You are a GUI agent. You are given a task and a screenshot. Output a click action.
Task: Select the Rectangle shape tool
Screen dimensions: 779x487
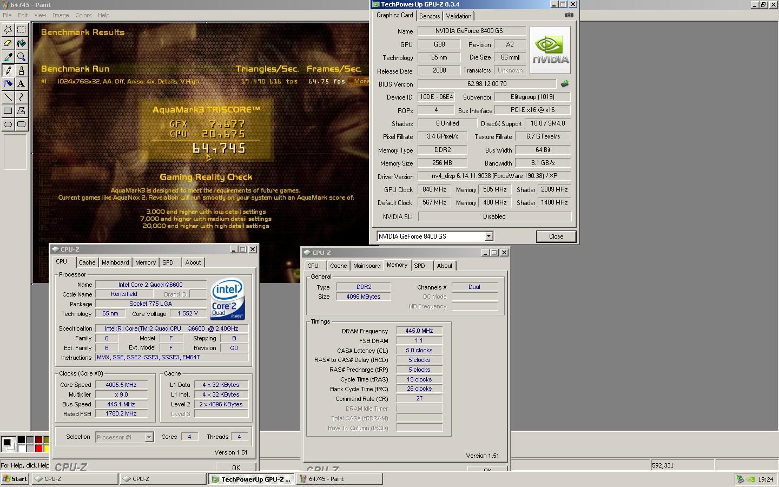[8, 111]
